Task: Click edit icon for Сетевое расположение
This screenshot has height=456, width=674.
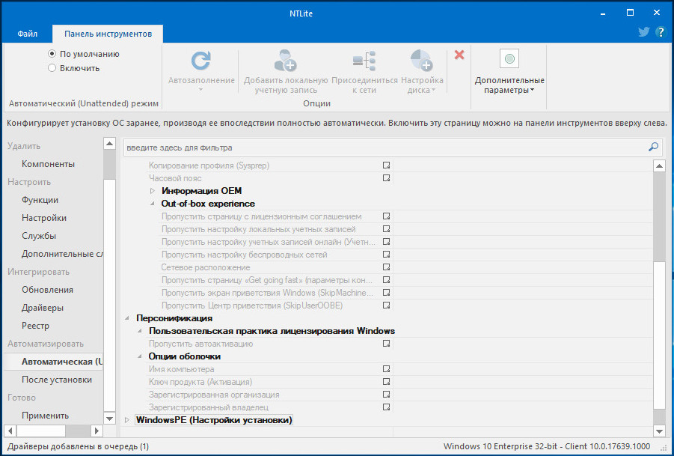Action: coord(387,267)
